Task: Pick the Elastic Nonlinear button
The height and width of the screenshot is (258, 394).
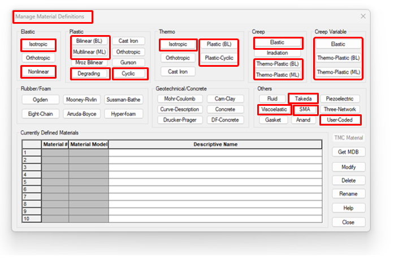Action: coord(38,72)
